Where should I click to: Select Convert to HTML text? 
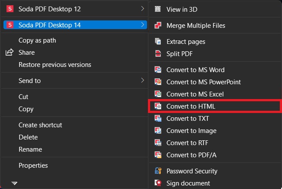[x=191, y=106]
